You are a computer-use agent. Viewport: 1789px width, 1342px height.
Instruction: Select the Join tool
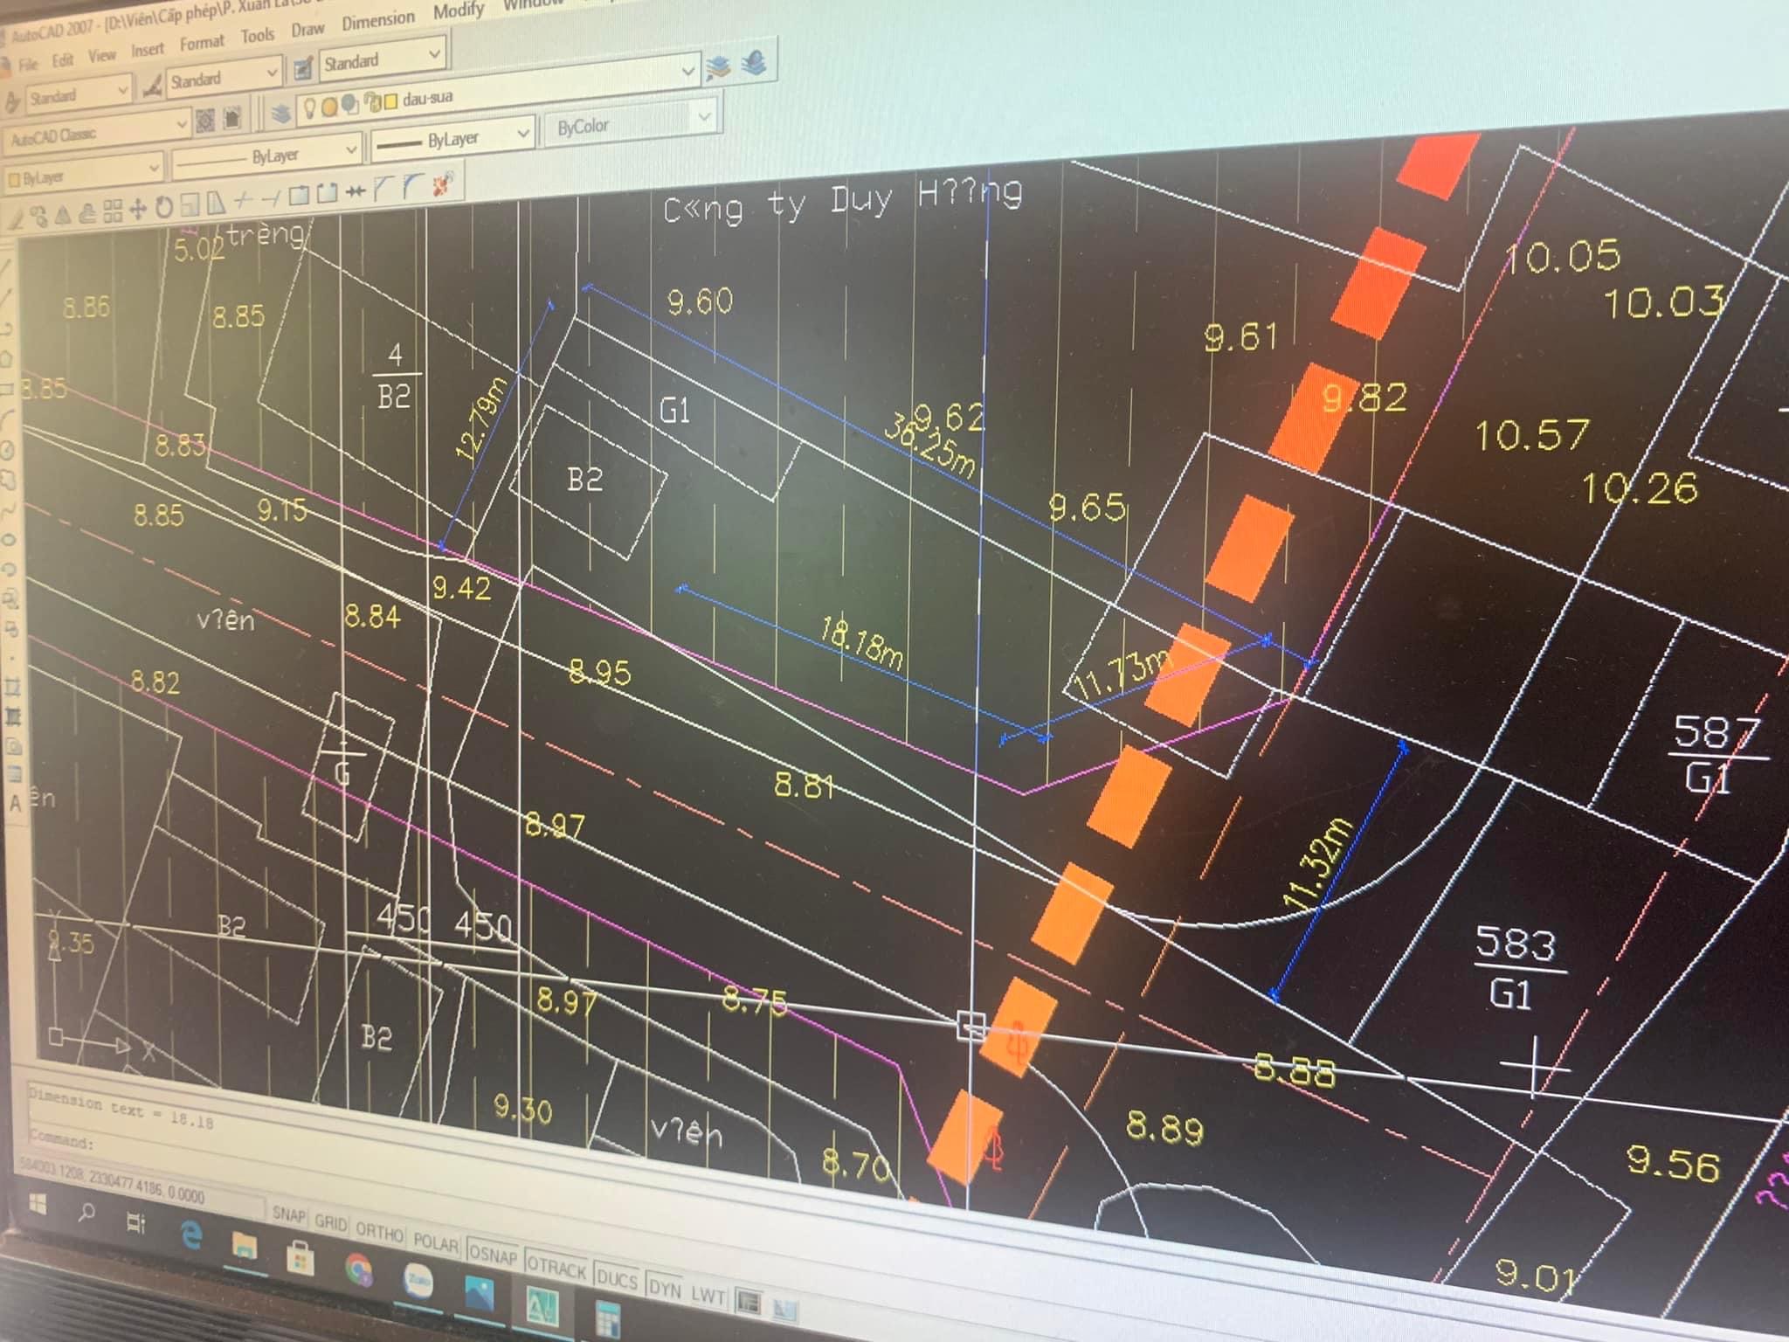(356, 190)
